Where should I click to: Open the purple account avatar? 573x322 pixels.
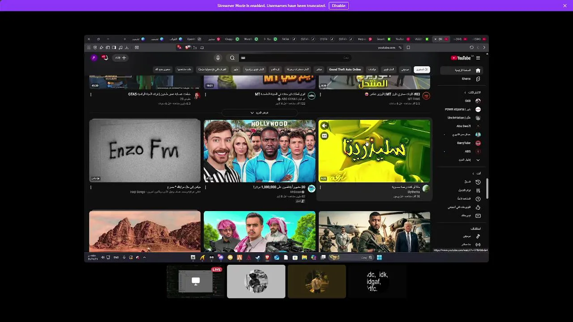tap(94, 58)
